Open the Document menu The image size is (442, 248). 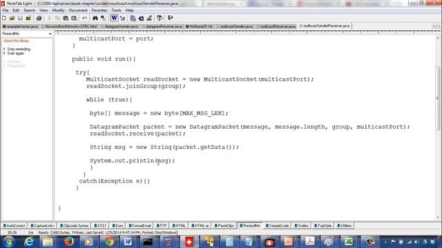78,10
